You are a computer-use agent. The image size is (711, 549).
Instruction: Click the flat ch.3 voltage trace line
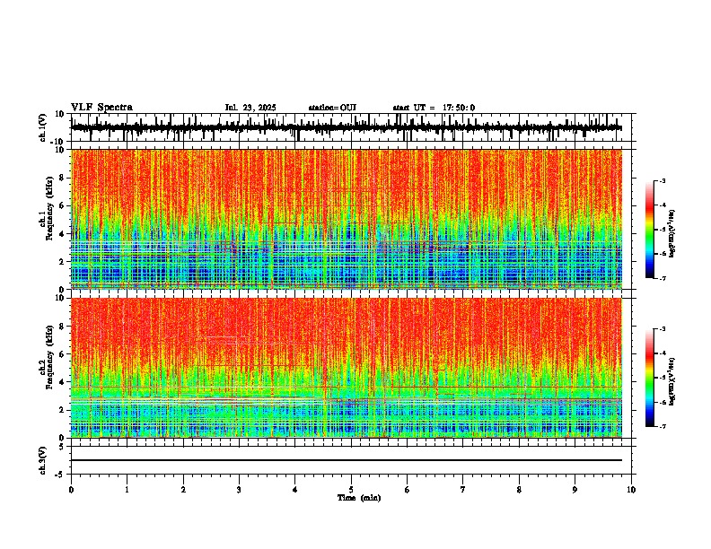tap(347, 460)
